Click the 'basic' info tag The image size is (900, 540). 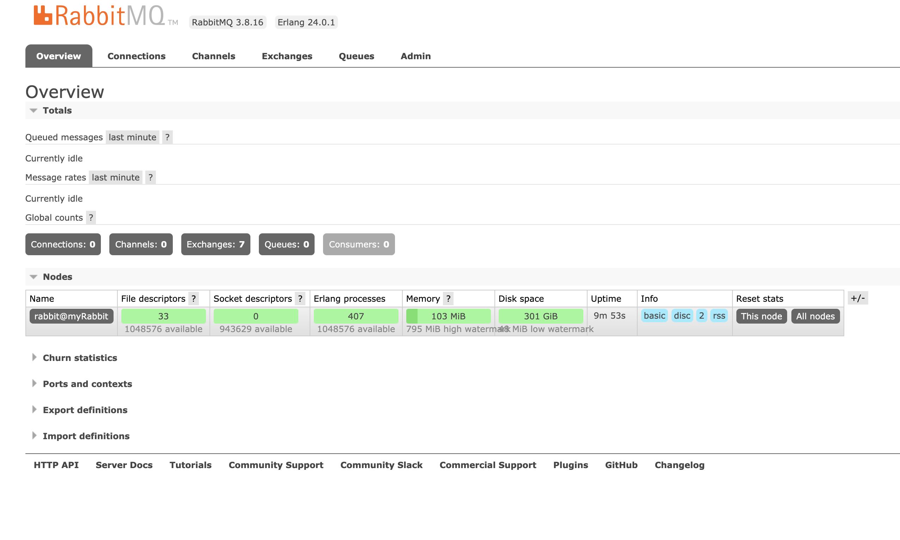click(x=654, y=315)
